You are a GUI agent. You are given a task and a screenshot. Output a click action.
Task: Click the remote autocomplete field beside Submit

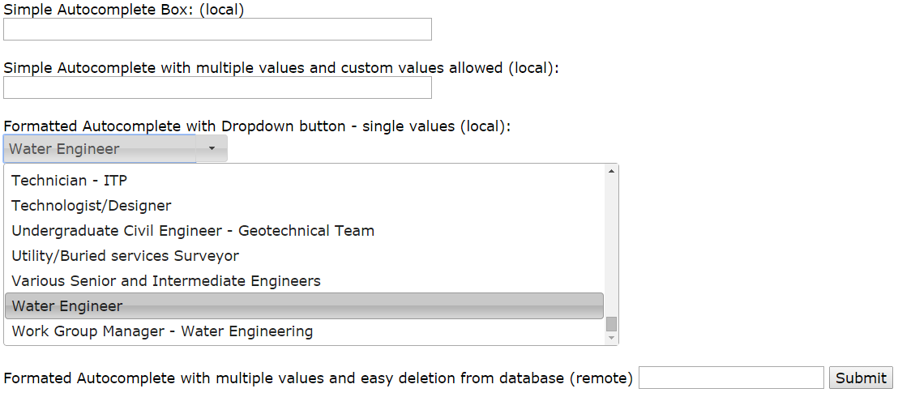pos(731,378)
